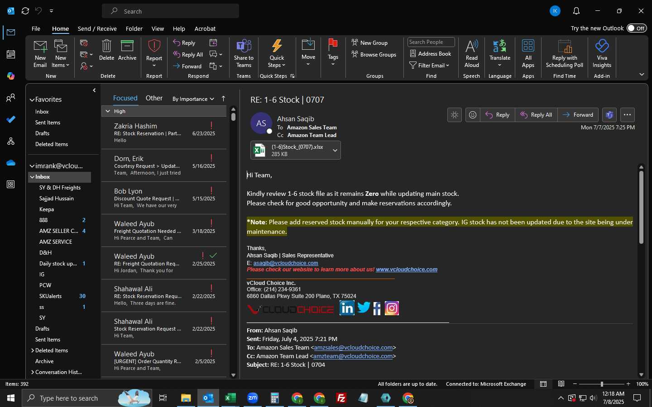
Task: Click the Tags flag icon
Action: click(333, 46)
